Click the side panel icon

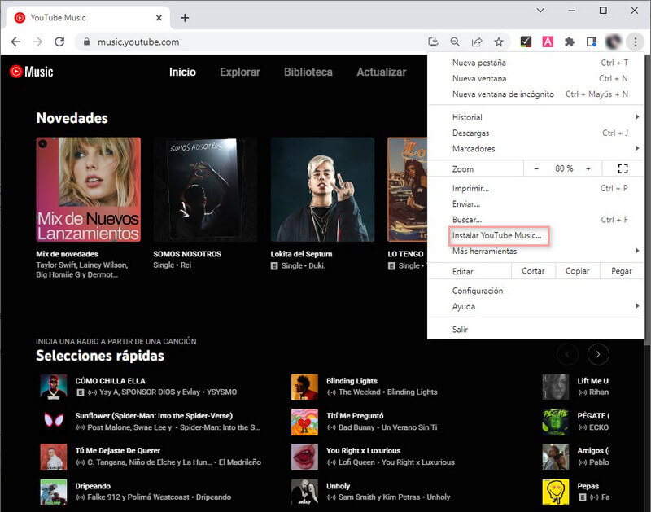(x=592, y=42)
